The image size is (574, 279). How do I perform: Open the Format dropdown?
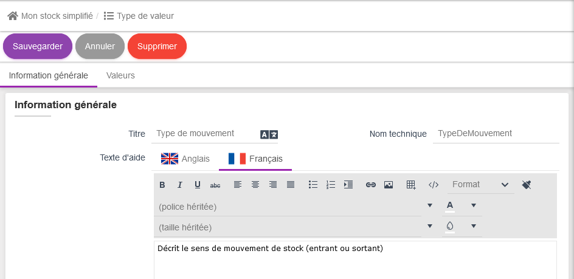pos(480,185)
